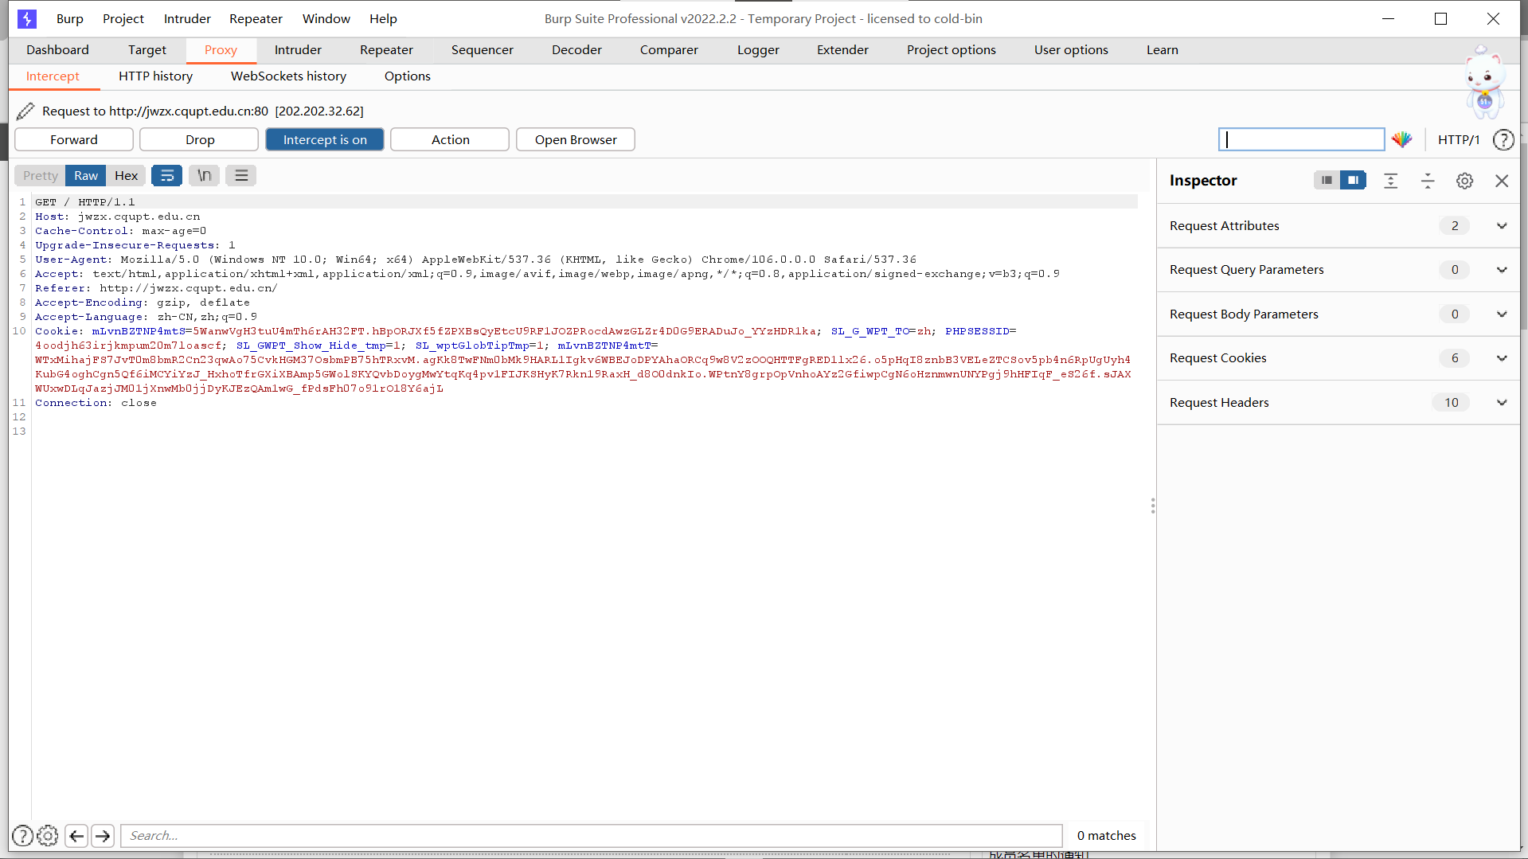This screenshot has height=859, width=1528.
Task: Toggle the Intercept is on button
Action: pyautogui.click(x=325, y=139)
